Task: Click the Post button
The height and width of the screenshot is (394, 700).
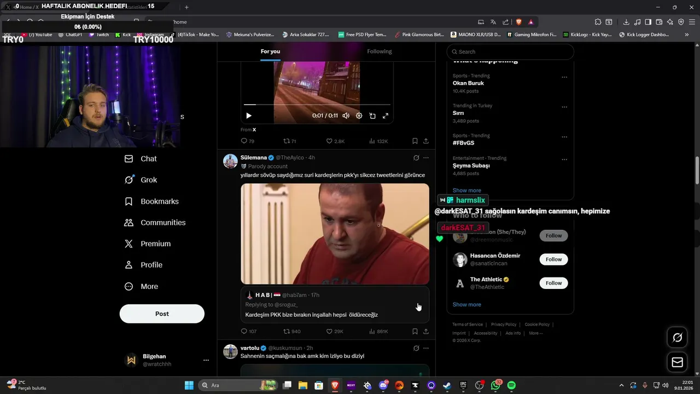Action: (162, 314)
